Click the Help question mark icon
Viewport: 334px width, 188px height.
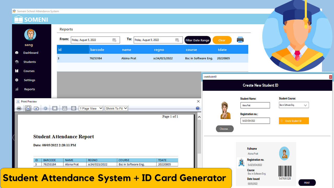(198, 108)
